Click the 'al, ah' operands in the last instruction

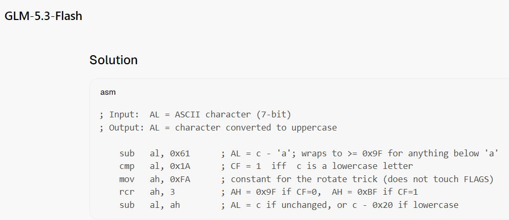pos(165,205)
